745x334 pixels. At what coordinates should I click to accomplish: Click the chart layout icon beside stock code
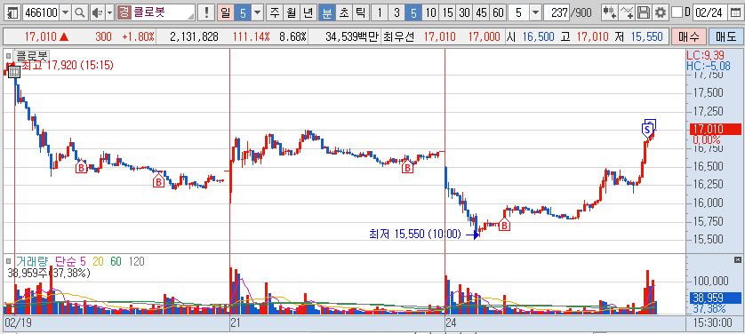(x=12, y=12)
